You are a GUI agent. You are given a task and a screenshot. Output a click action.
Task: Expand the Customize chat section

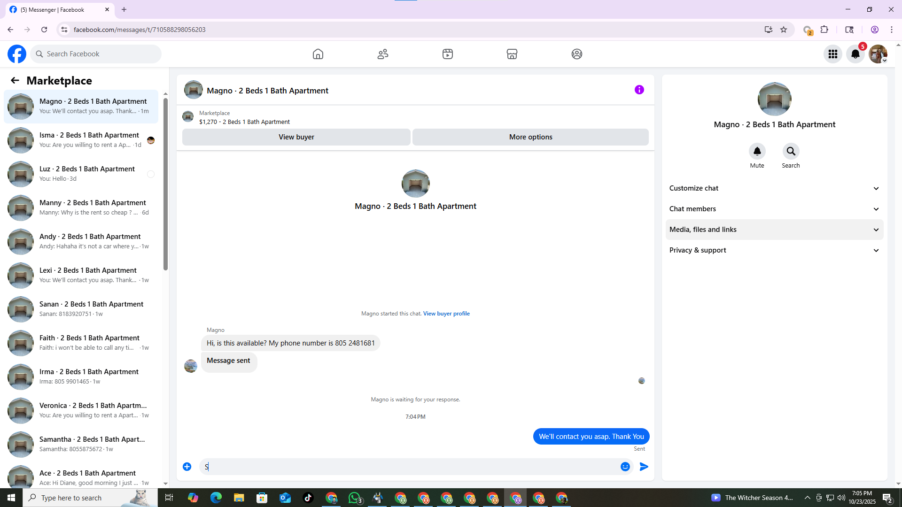click(774, 188)
